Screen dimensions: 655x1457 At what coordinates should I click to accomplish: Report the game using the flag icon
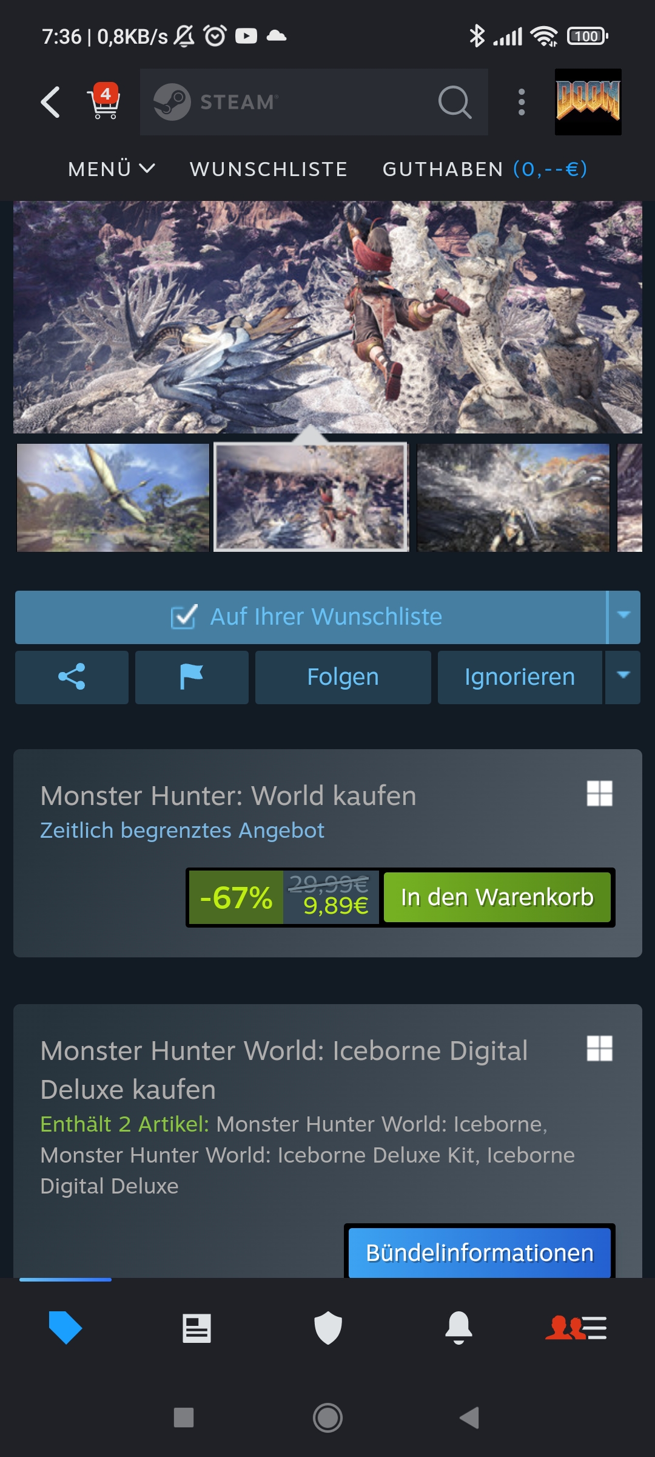pos(192,677)
